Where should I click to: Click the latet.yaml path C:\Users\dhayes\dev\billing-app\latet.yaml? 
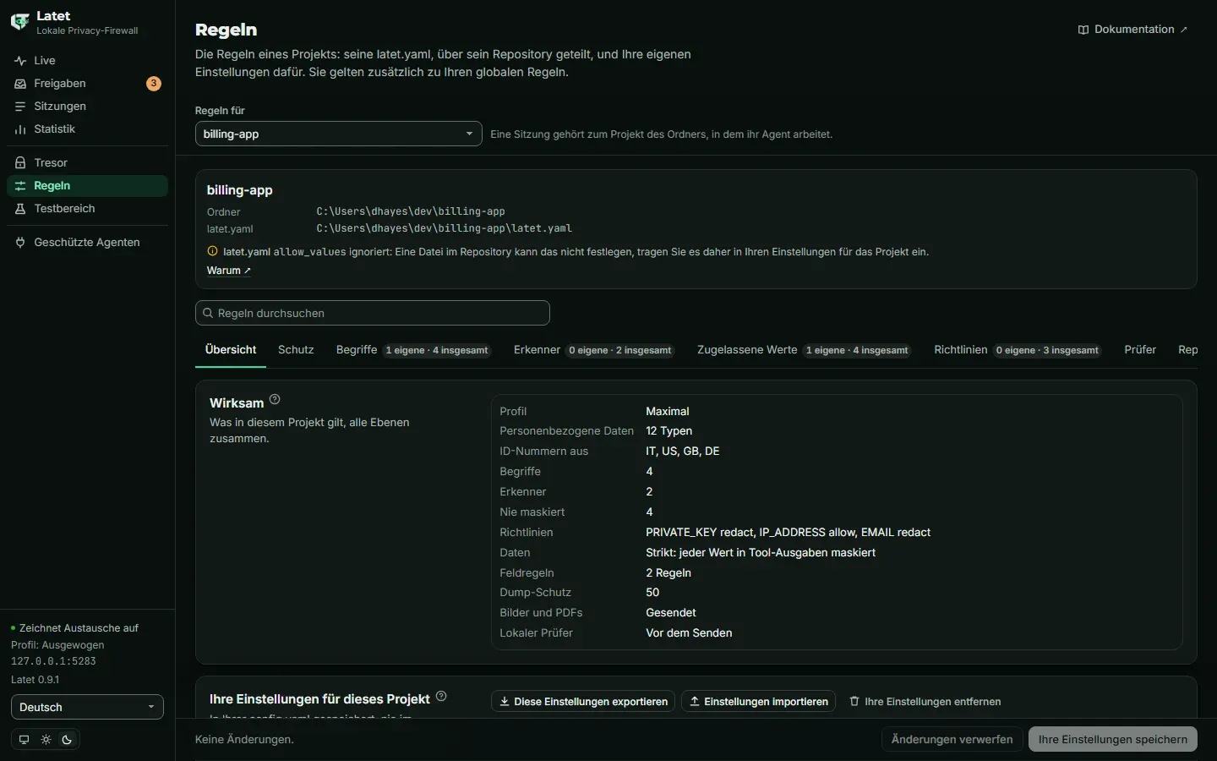pyautogui.click(x=445, y=228)
